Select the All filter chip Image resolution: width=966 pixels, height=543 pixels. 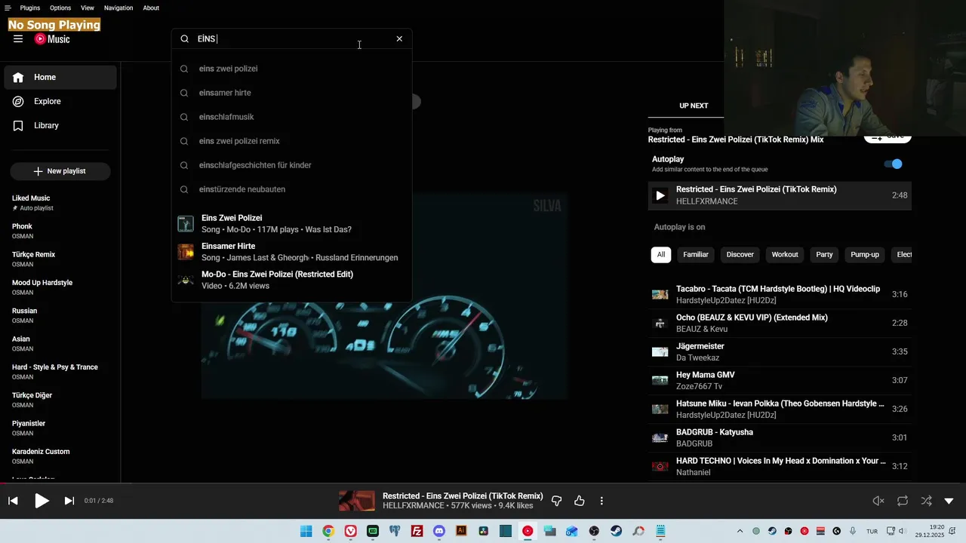pos(661,255)
